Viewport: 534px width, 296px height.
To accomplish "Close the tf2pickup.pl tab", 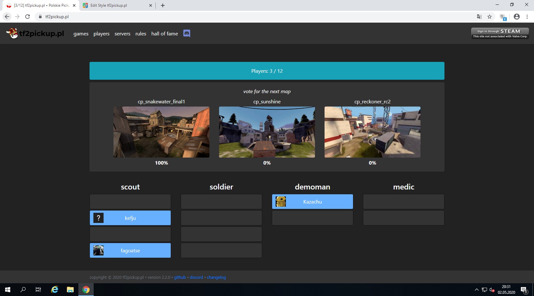I will coord(74,5).
